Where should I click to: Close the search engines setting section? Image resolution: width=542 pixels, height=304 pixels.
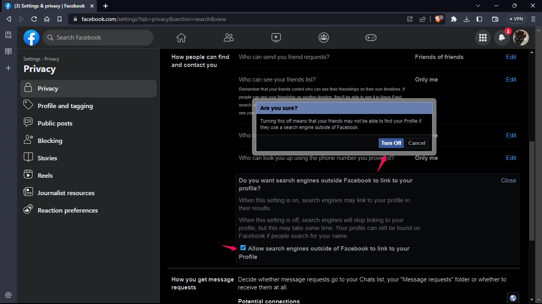[x=509, y=180]
